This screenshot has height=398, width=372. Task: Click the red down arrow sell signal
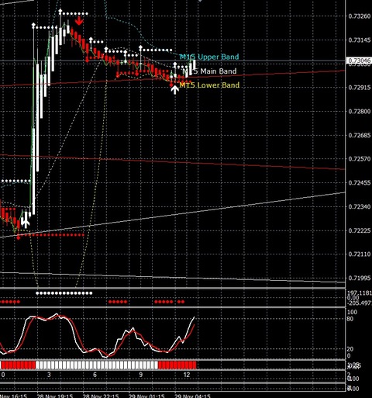tap(79, 21)
